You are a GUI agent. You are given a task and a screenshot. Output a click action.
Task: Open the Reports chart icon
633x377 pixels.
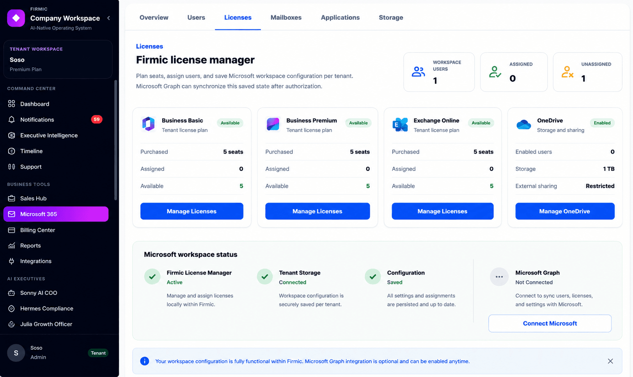pyautogui.click(x=12, y=245)
